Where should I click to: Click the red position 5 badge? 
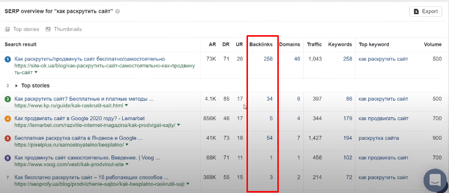(x=8, y=138)
